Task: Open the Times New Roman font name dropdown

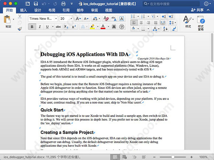Action: (56, 19)
